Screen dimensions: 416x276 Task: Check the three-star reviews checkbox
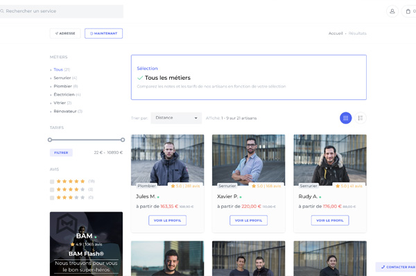tap(52, 198)
